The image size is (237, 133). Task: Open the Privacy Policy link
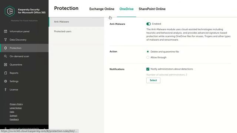point(16,104)
